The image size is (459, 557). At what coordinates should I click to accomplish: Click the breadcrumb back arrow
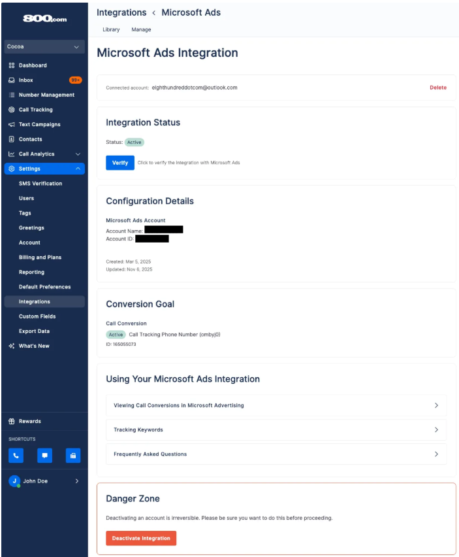pyautogui.click(x=154, y=13)
